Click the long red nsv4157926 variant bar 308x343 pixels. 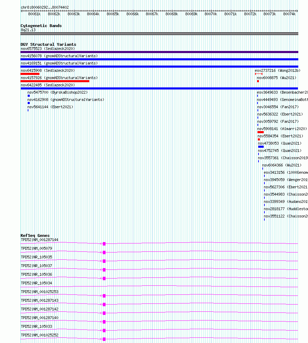(x=55, y=81)
